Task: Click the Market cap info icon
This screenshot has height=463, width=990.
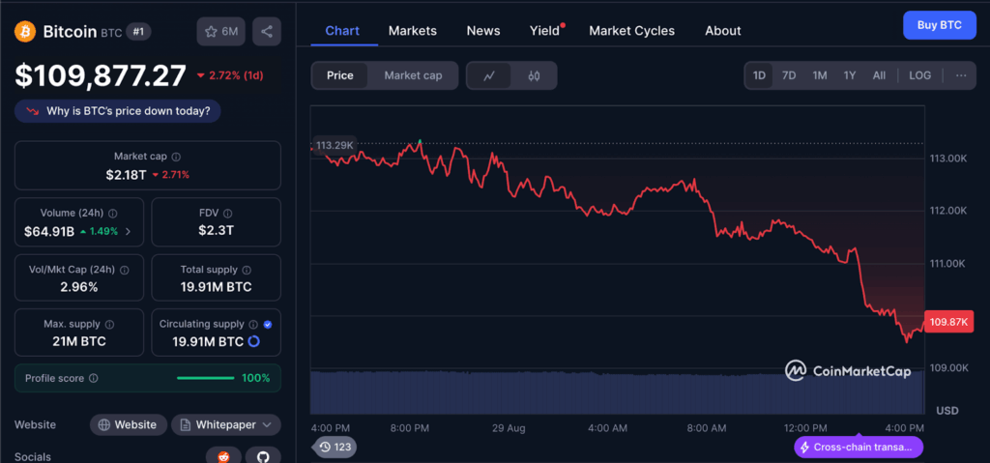Action: [x=176, y=157]
